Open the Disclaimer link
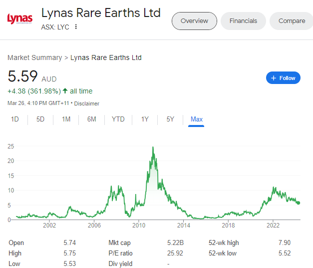Image resolution: width=313 pixels, height=268 pixels. click(x=87, y=103)
